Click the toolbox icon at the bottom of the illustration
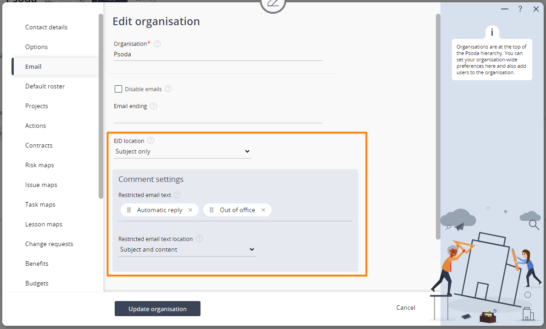 point(488,316)
